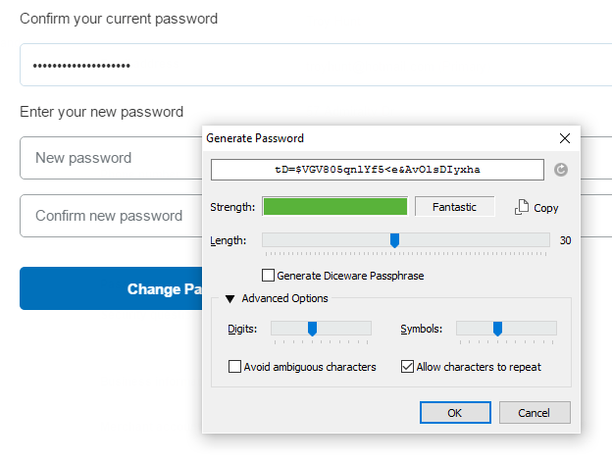Click the Change Password blue button
The width and height of the screenshot is (612, 463).
[x=111, y=288]
